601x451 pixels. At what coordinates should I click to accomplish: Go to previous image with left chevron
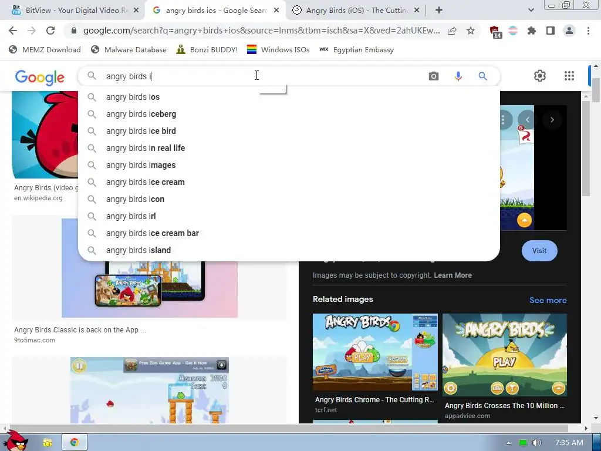pyautogui.click(x=528, y=120)
